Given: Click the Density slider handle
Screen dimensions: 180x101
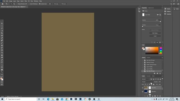Looking at the screenshot, I should pyautogui.click(x=160, y=22).
